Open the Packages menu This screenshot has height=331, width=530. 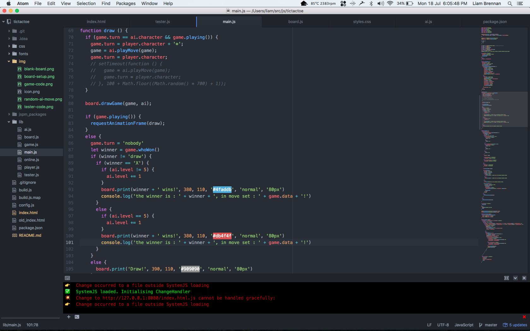point(126,3)
